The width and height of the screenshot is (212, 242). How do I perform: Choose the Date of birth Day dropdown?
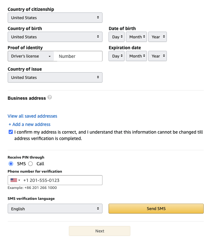(x=117, y=37)
